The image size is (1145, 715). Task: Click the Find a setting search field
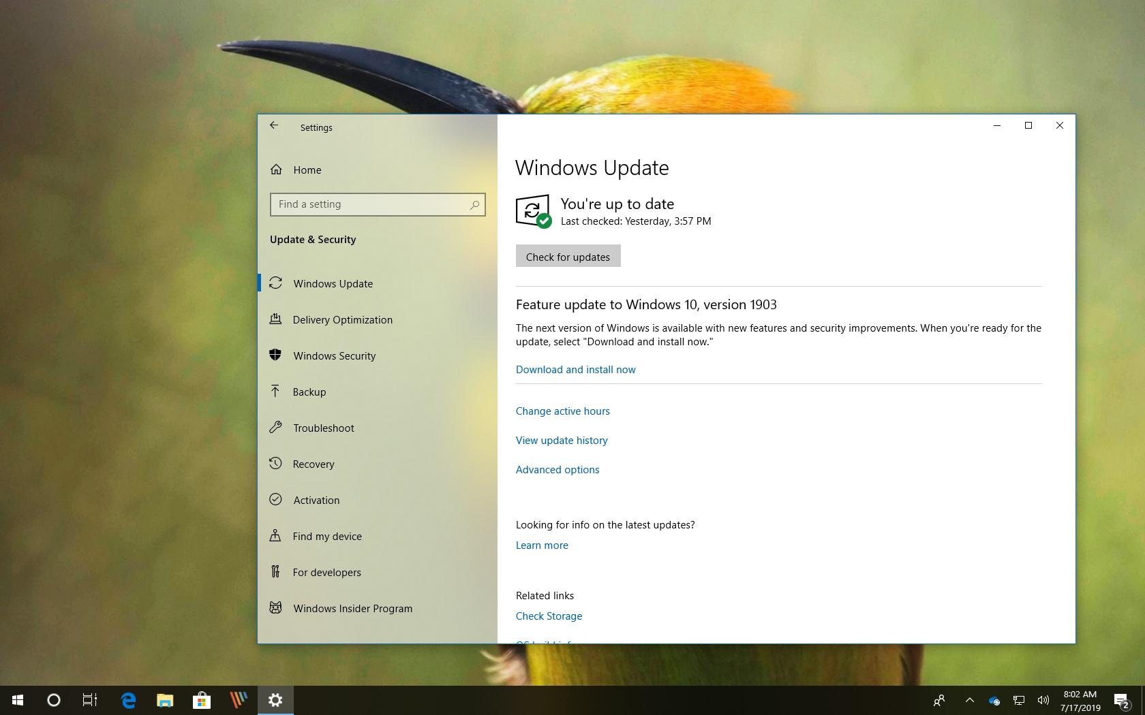pyautogui.click(x=378, y=204)
